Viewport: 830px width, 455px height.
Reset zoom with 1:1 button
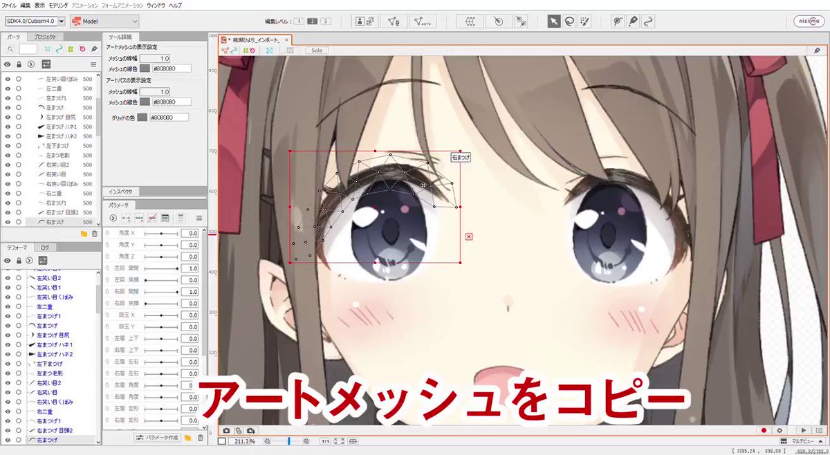[x=324, y=441]
